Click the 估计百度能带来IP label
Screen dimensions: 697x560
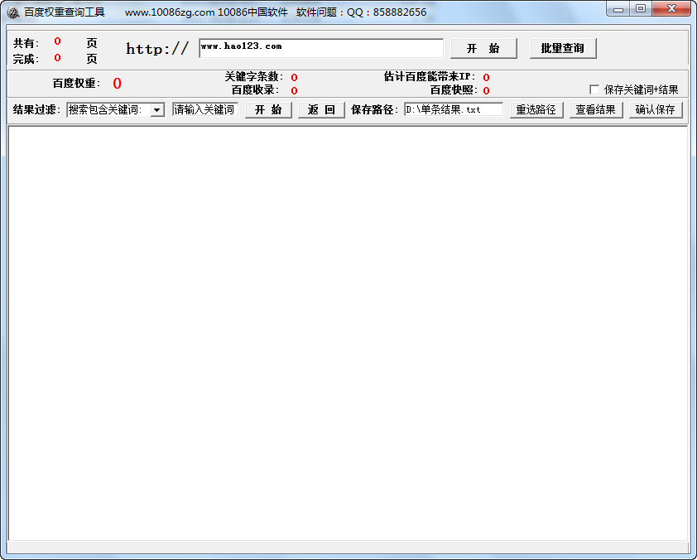coord(430,76)
